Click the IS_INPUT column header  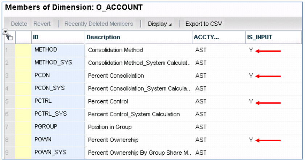point(272,37)
